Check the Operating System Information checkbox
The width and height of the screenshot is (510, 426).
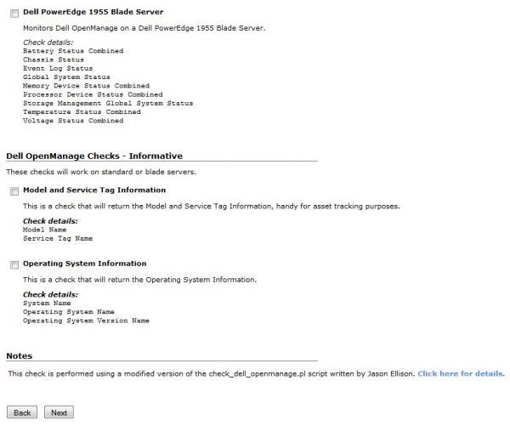click(14, 264)
